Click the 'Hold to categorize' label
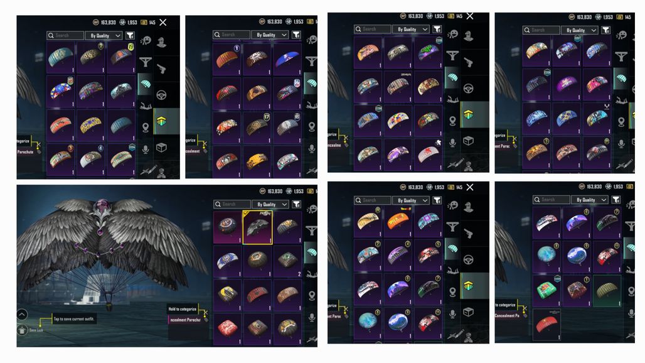This screenshot has width=645, height=363. click(x=182, y=308)
